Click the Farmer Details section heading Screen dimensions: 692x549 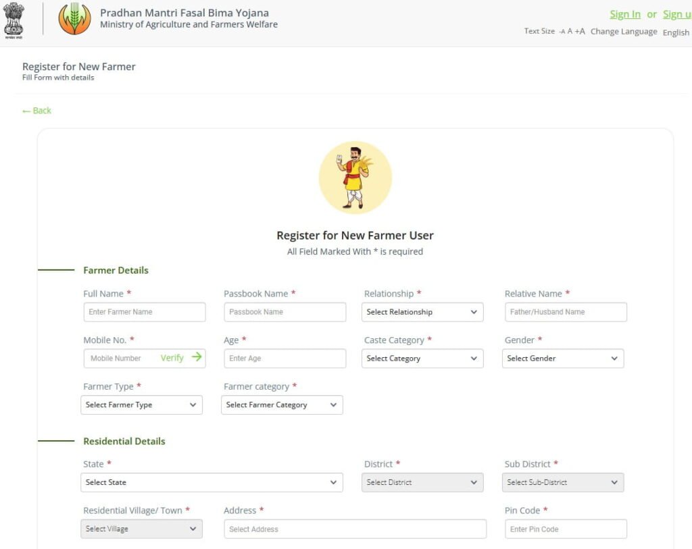coord(116,270)
